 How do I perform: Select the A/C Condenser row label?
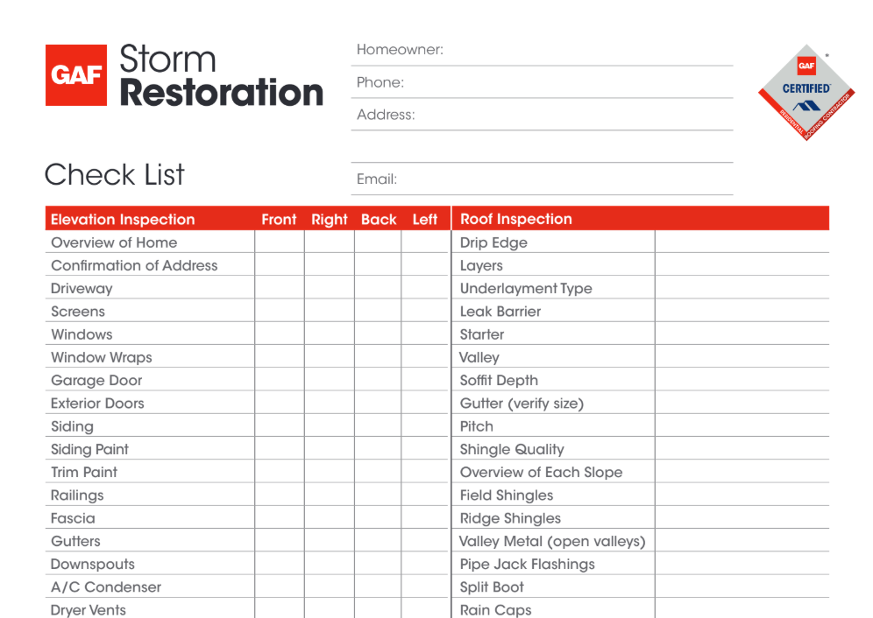point(106,587)
